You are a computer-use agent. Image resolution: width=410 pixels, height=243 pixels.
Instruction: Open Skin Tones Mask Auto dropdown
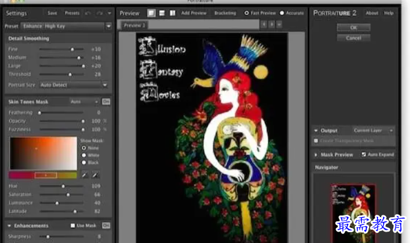click(x=84, y=102)
